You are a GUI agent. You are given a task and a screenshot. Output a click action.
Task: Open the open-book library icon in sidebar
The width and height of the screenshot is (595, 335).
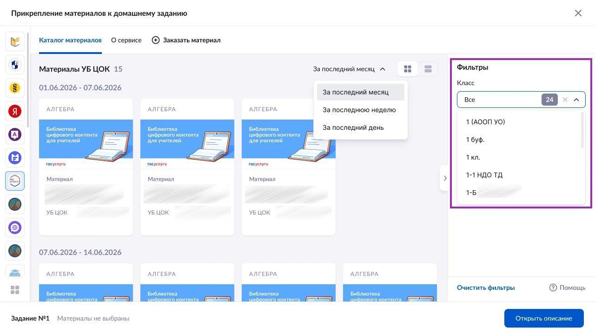click(15, 41)
